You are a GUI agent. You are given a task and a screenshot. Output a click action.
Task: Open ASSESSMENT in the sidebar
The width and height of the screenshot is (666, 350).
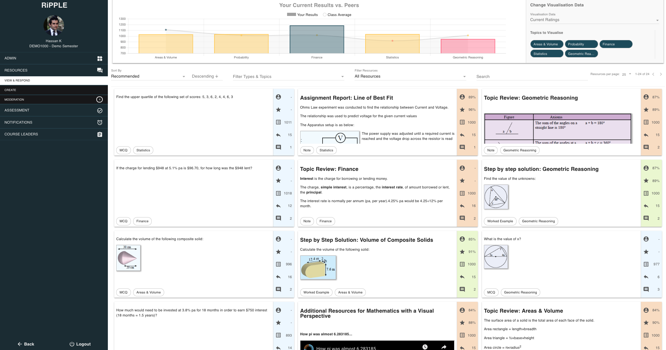point(54,110)
